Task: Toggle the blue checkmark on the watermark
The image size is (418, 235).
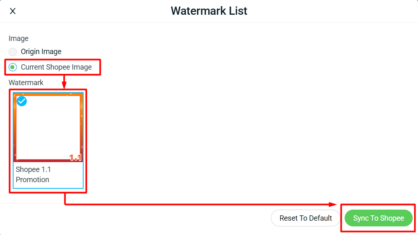Action: (x=22, y=101)
